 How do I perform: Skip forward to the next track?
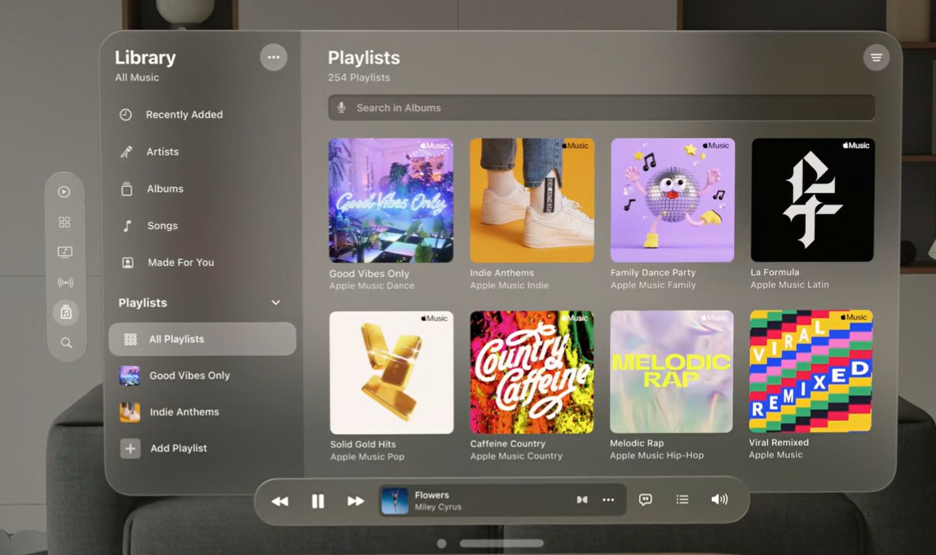point(355,501)
